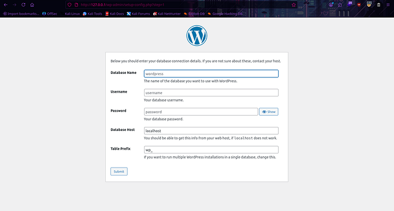Open the browser home page
Image resolution: width=394 pixels, height=211 pixels.
click(32, 5)
